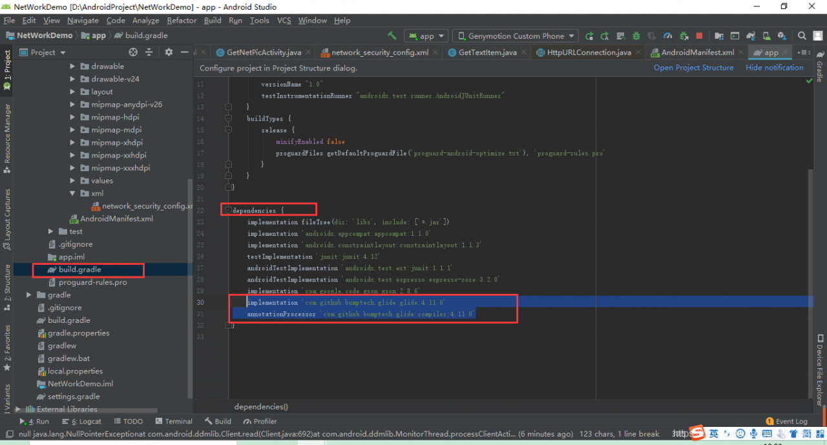Build the project with the hammer icon

(392, 36)
